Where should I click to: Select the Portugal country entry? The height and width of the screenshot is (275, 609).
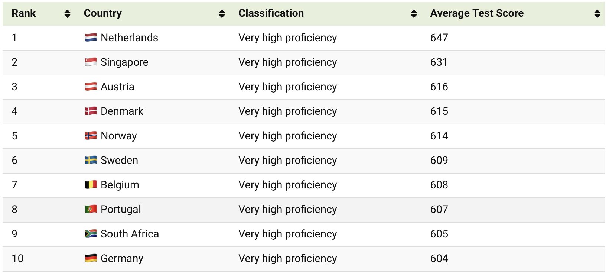121,209
